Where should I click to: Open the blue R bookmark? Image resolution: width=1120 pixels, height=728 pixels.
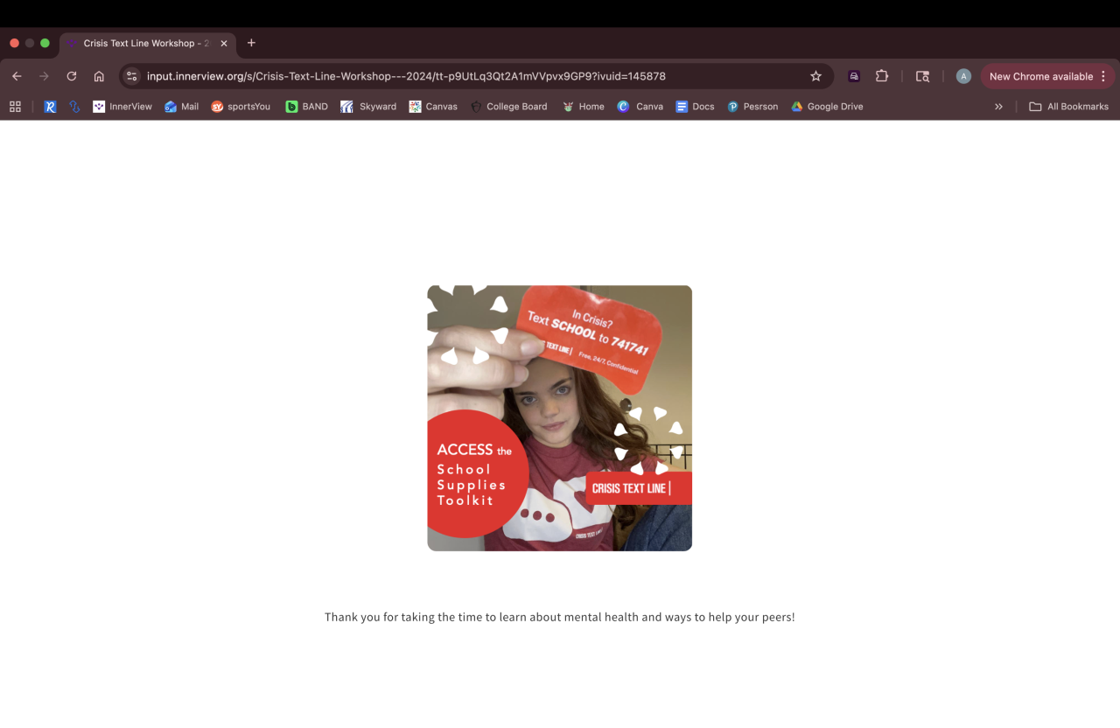50,107
